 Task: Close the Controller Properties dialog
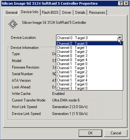pos(126,3)
